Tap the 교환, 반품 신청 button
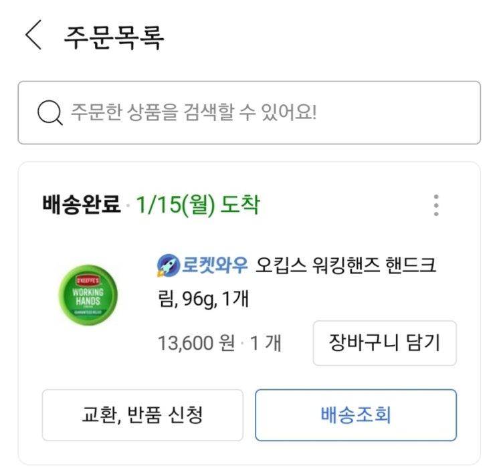 142,415
